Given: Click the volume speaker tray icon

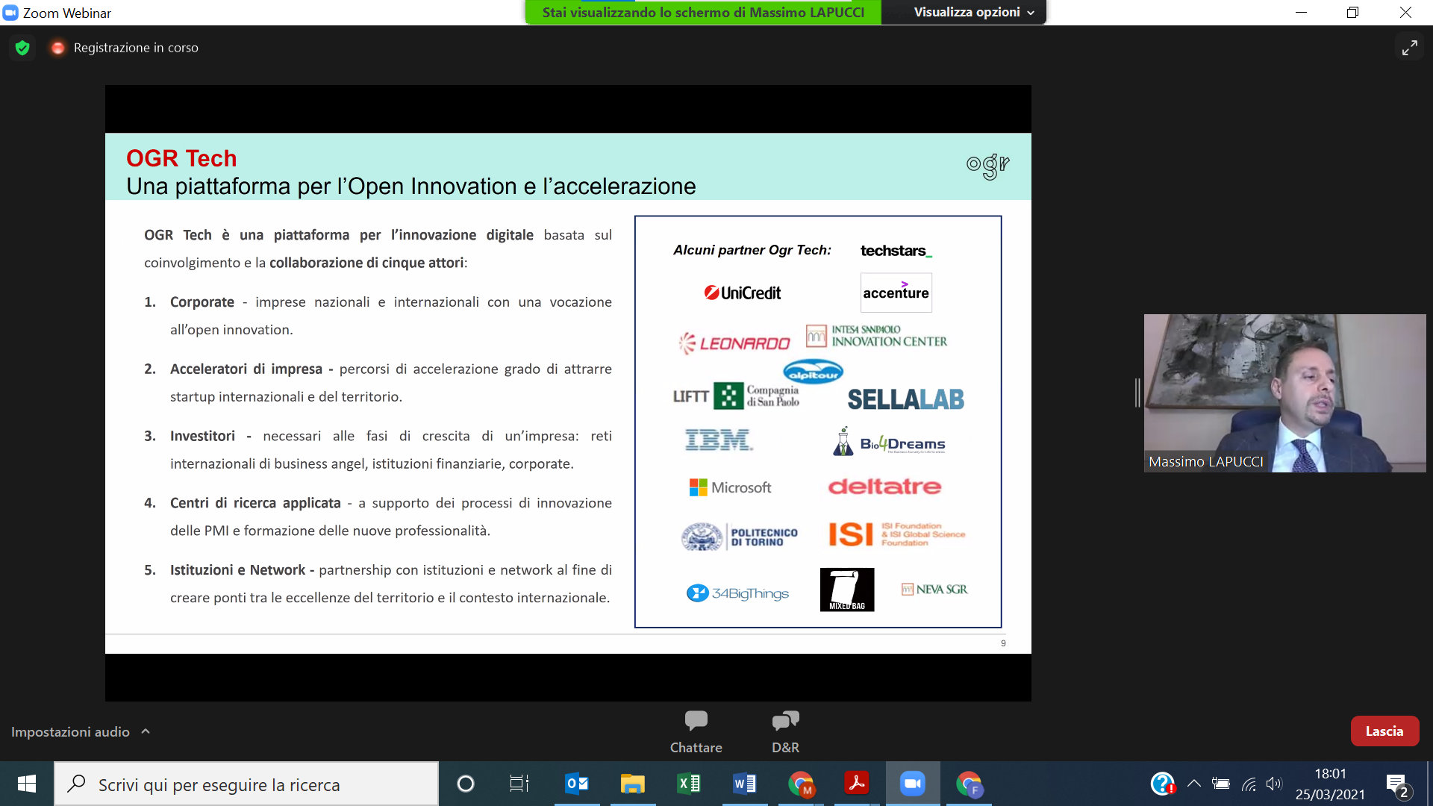Looking at the screenshot, I should [x=1274, y=784].
